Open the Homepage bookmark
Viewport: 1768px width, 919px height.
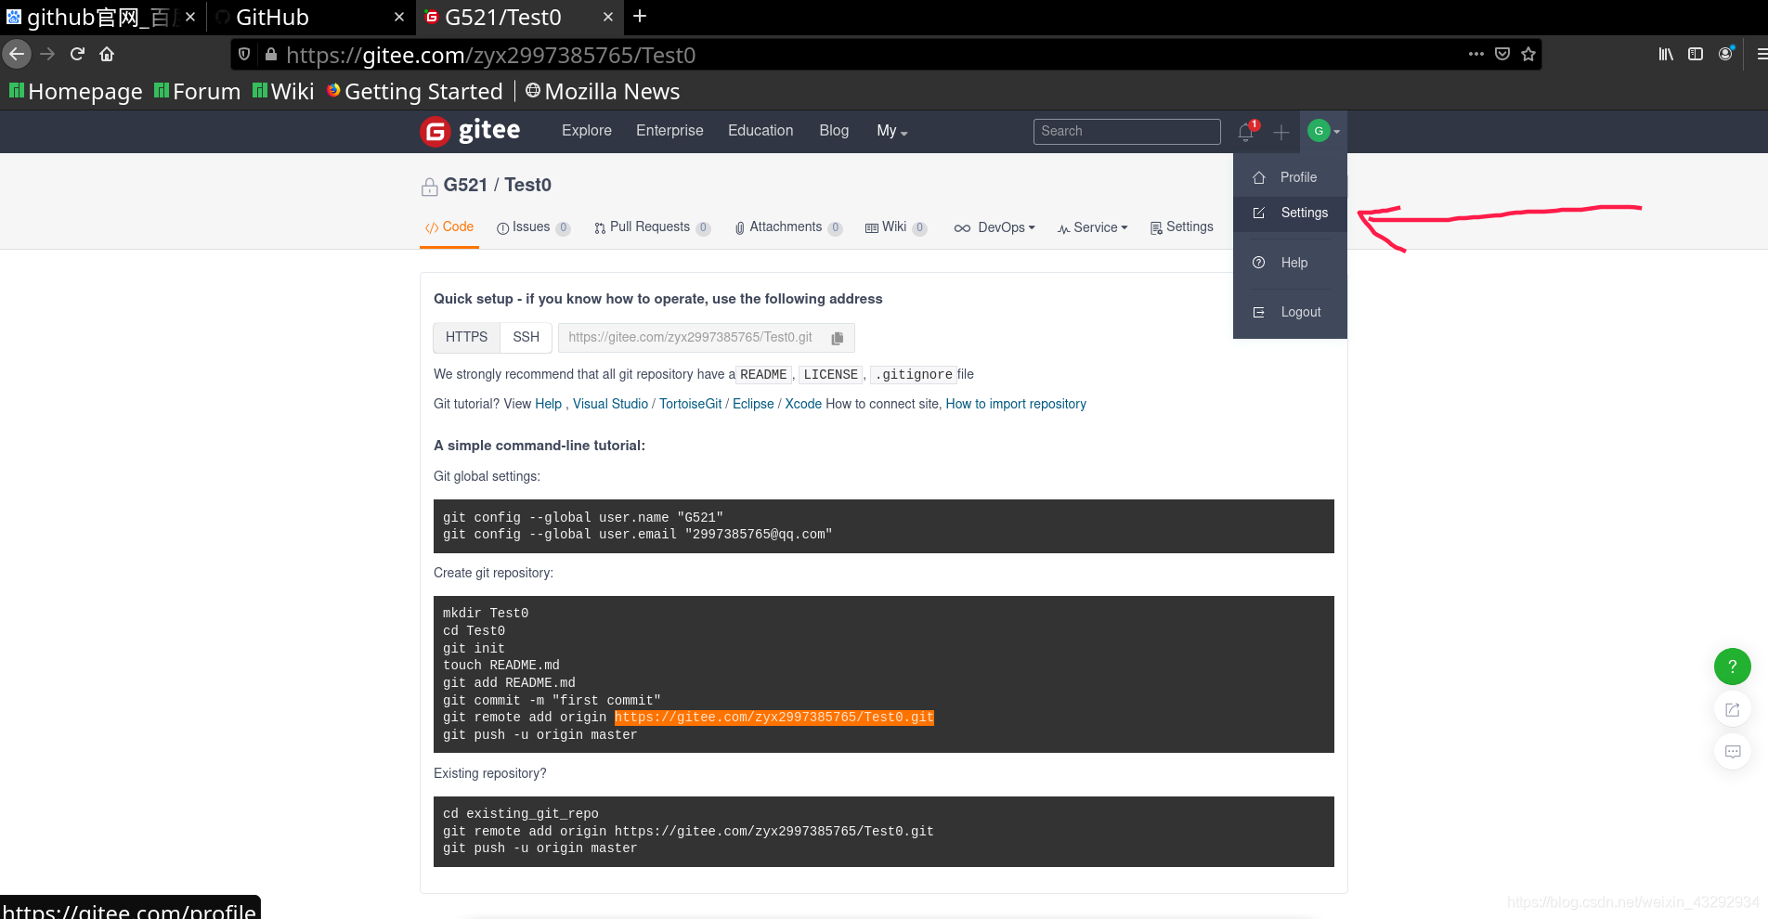tap(75, 91)
